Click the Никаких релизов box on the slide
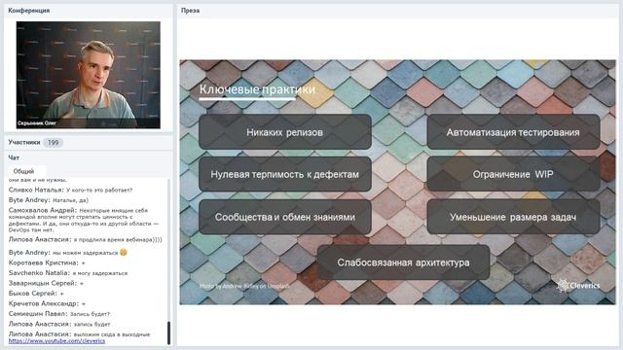The width and height of the screenshot is (623, 350). [285, 132]
